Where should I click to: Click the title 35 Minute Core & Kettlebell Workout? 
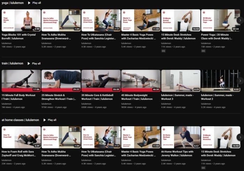[97, 97]
